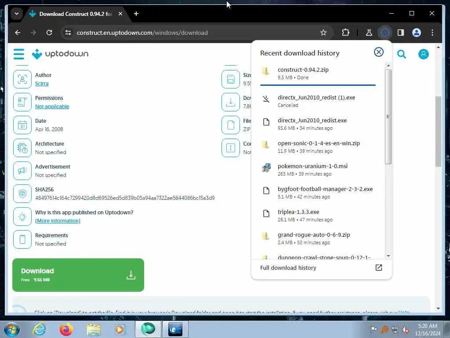Go back to the previous page
The image size is (450, 338).
(x=18, y=33)
